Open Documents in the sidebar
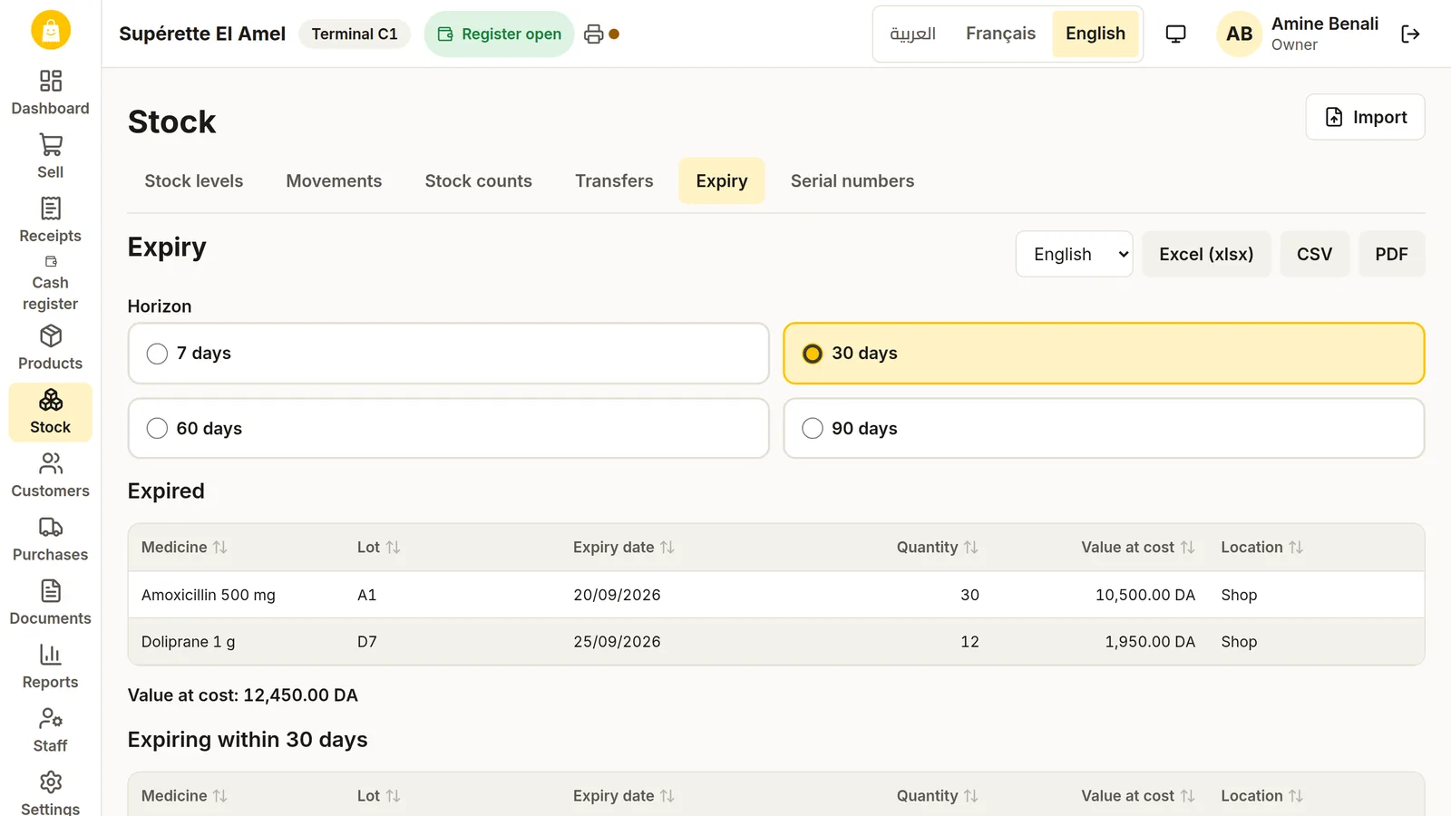The image size is (1451, 816). (x=51, y=604)
